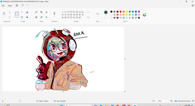195x106 pixels.
Task: Expand the Selection options arrow
Action: coord(17,17)
